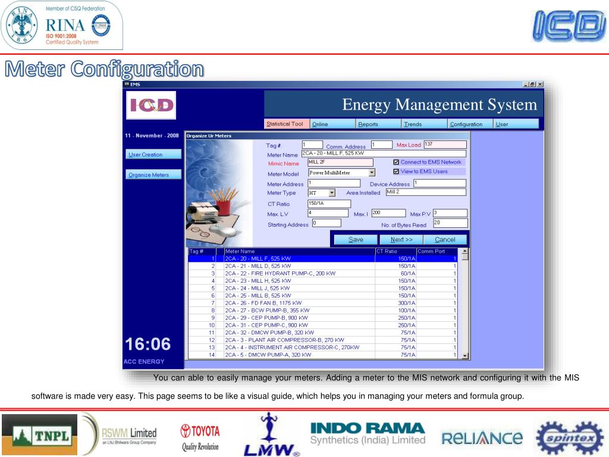Click the Meter Address field
The image size is (609, 457).
coord(334,183)
